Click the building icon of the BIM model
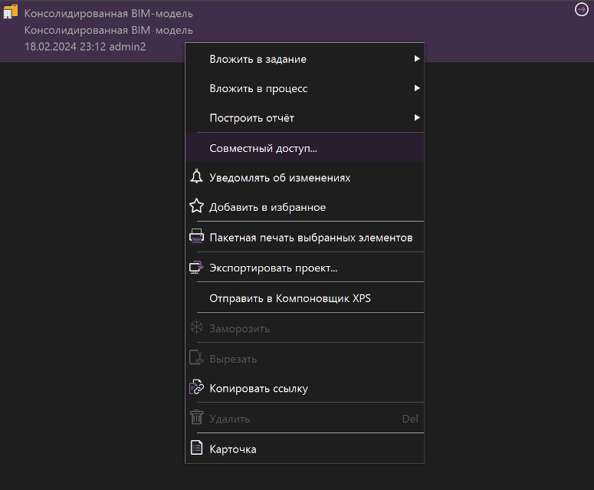This screenshot has width=594, height=490. pyautogui.click(x=10, y=12)
